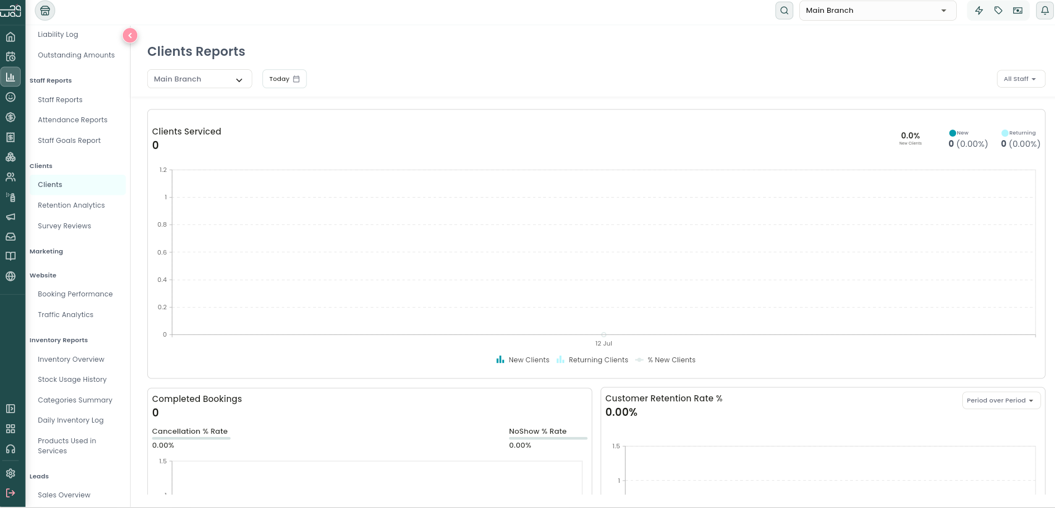Open the people icon in the sidebar
This screenshot has height=508, width=1055.
click(x=11, y=177)
